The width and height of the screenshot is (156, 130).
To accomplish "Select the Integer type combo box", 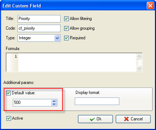I will [x=39, y=38].
